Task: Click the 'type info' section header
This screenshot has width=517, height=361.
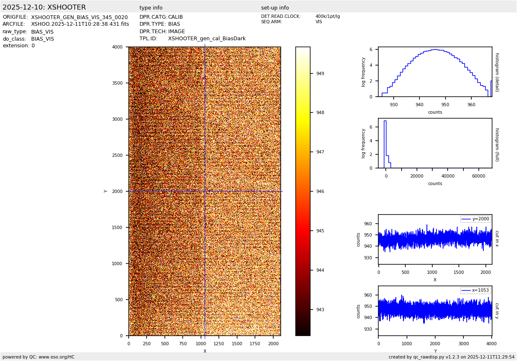Action: [151, 8]
